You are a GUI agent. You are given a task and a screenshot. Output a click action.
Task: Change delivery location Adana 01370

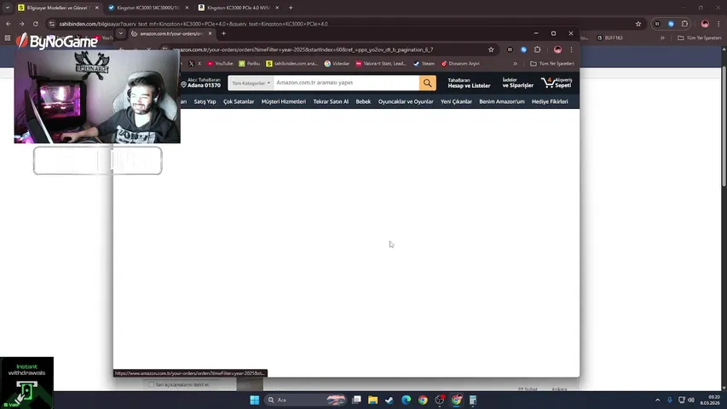click(201, 83)
